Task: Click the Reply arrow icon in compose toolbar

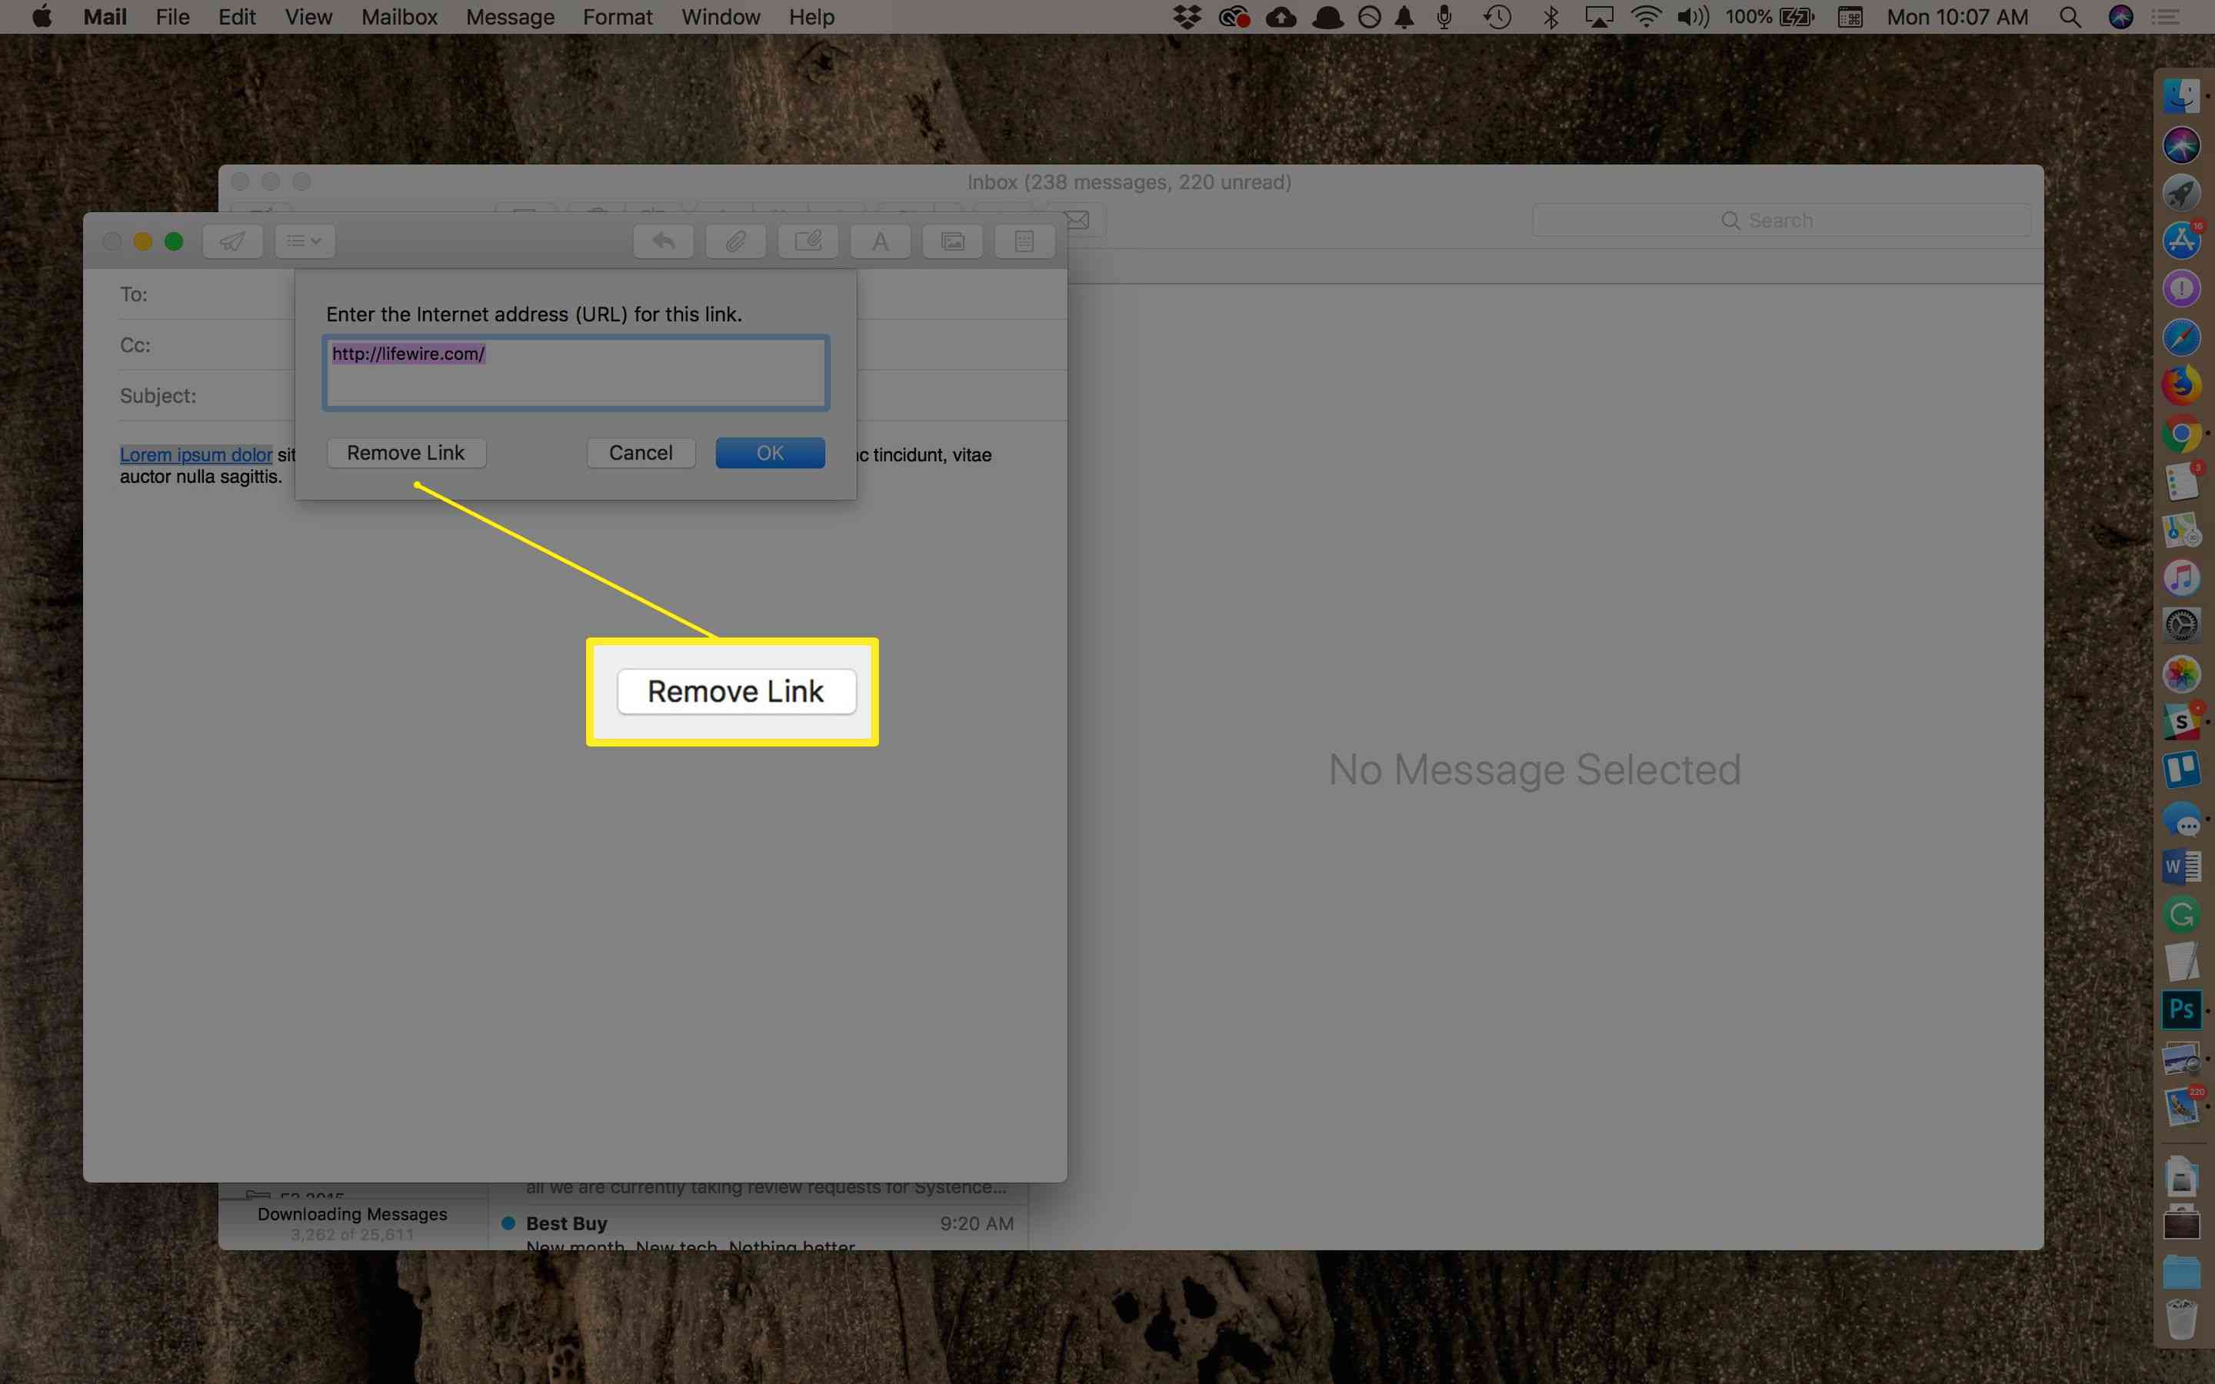Action: [x=664, y=241]
